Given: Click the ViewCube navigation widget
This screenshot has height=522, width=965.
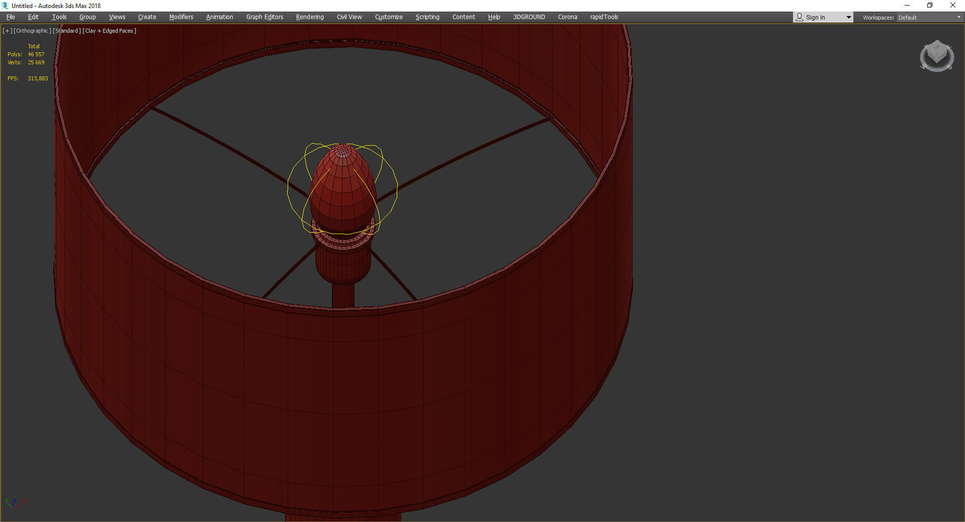Looking at the screenshot, I should tap(936, 56).
